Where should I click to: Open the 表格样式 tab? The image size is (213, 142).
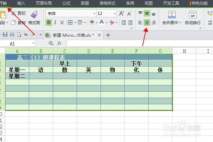point(107,3)
